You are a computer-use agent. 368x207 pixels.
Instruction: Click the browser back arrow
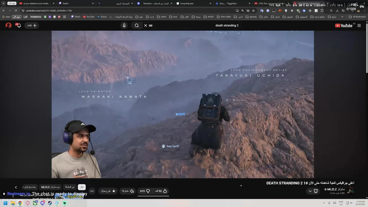click(x=4, y=11)
